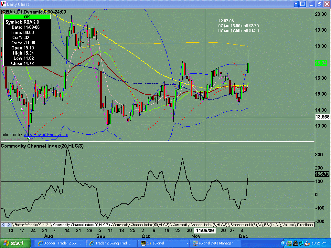The width and height of the screenshot is (331, 248).
Task: Click the 10:21 PM system clock
Action: point(319,243)
